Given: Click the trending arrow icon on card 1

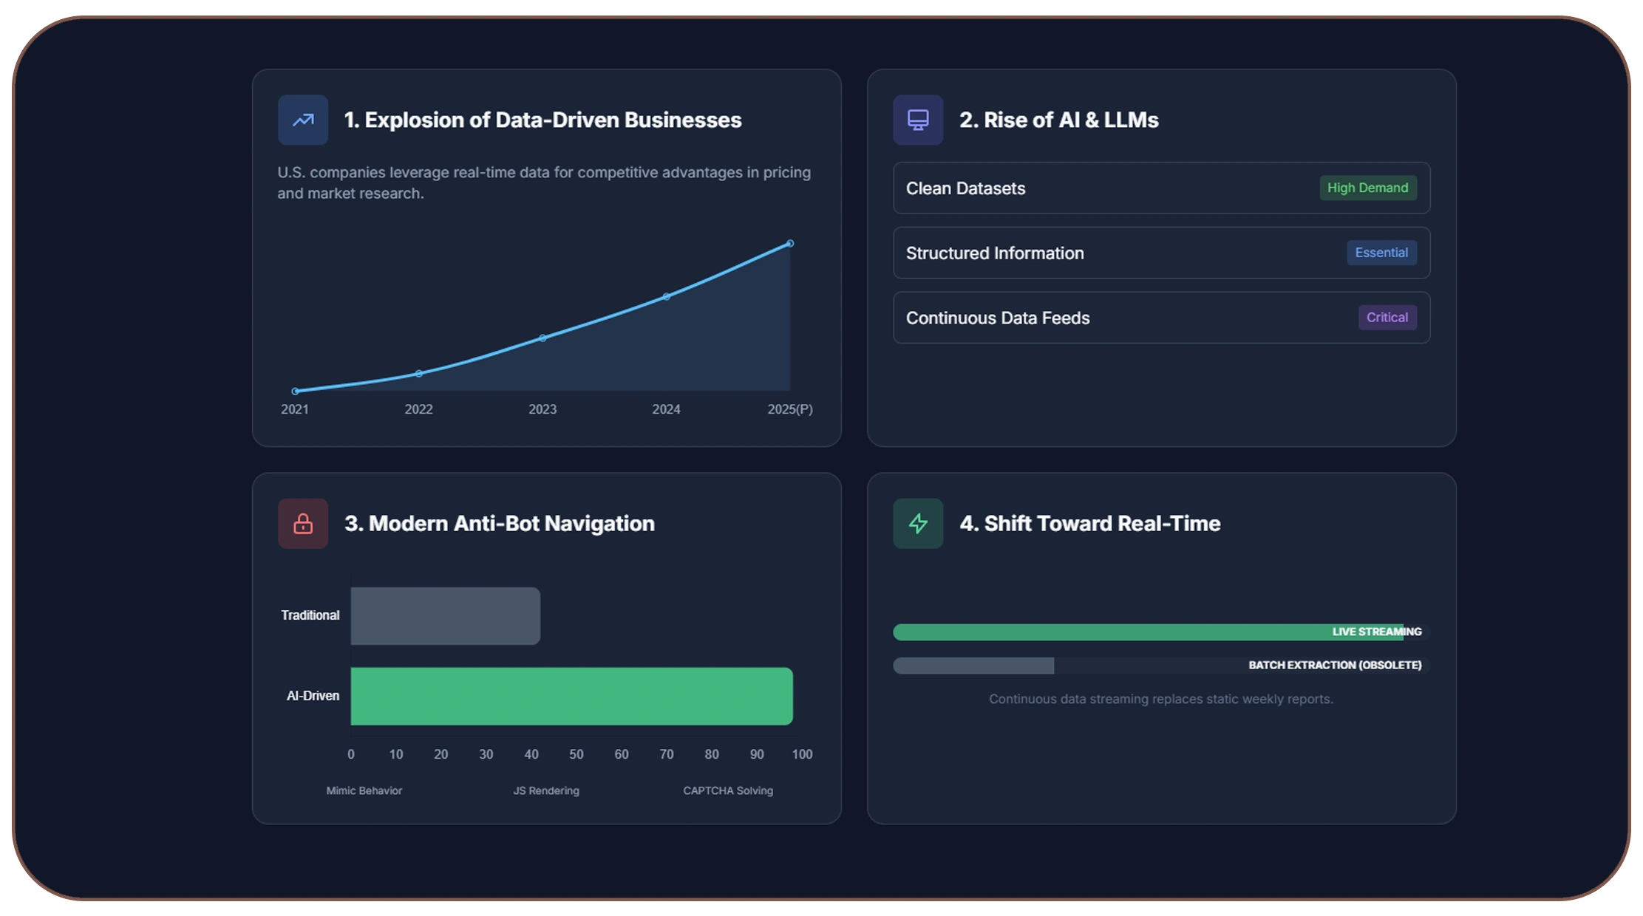Looking at the screenshot, I should point(302,120).
